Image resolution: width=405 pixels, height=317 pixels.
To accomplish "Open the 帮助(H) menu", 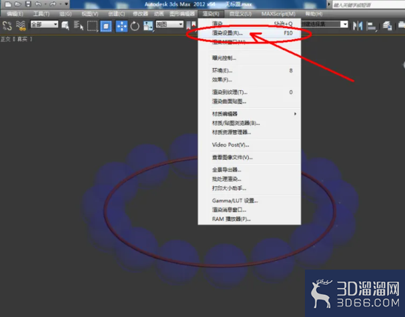I will tap(314, 14).
